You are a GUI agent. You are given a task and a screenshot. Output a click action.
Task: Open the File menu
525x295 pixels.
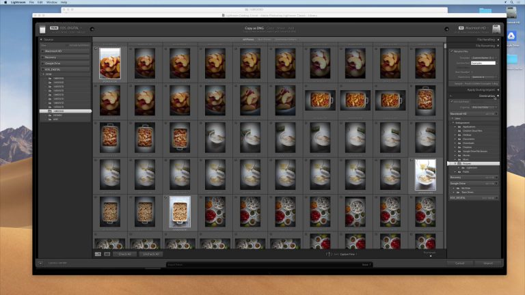(31, 2)
